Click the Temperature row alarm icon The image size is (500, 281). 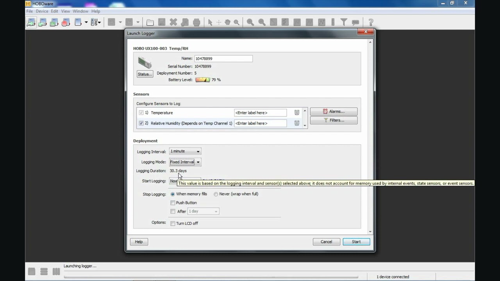point(297,112)
